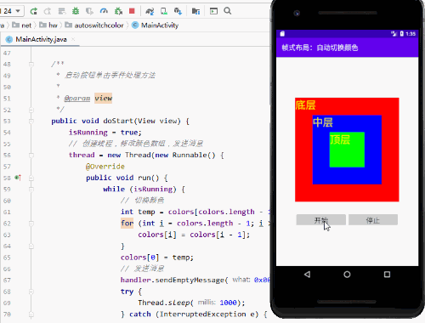Open the device selector dropdown ending in 24
Screen dimensions: 425x323
11,11
